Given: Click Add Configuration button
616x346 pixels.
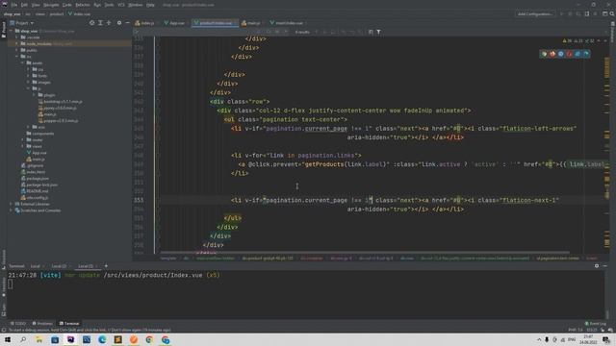Looking at the screenshot, I should coord(535,13).
